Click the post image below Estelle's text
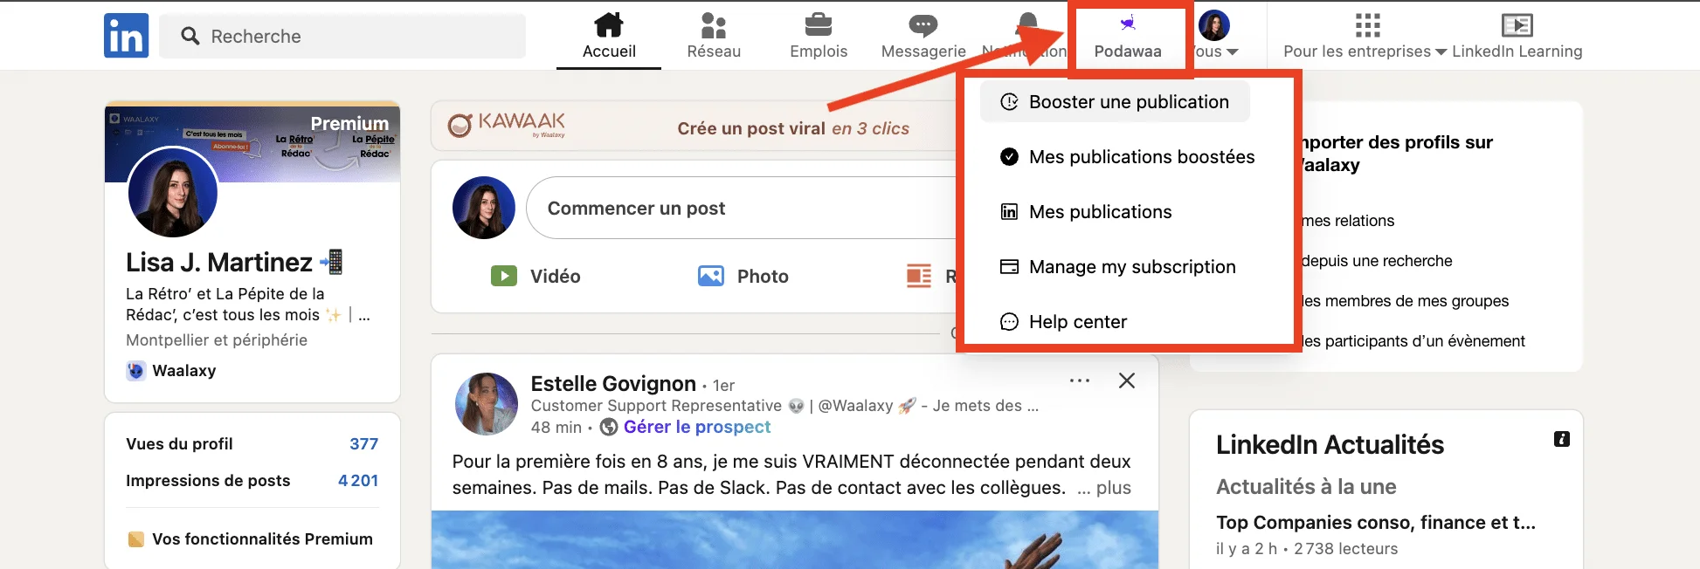1700x569 pixels. click(x=795, y=539)
